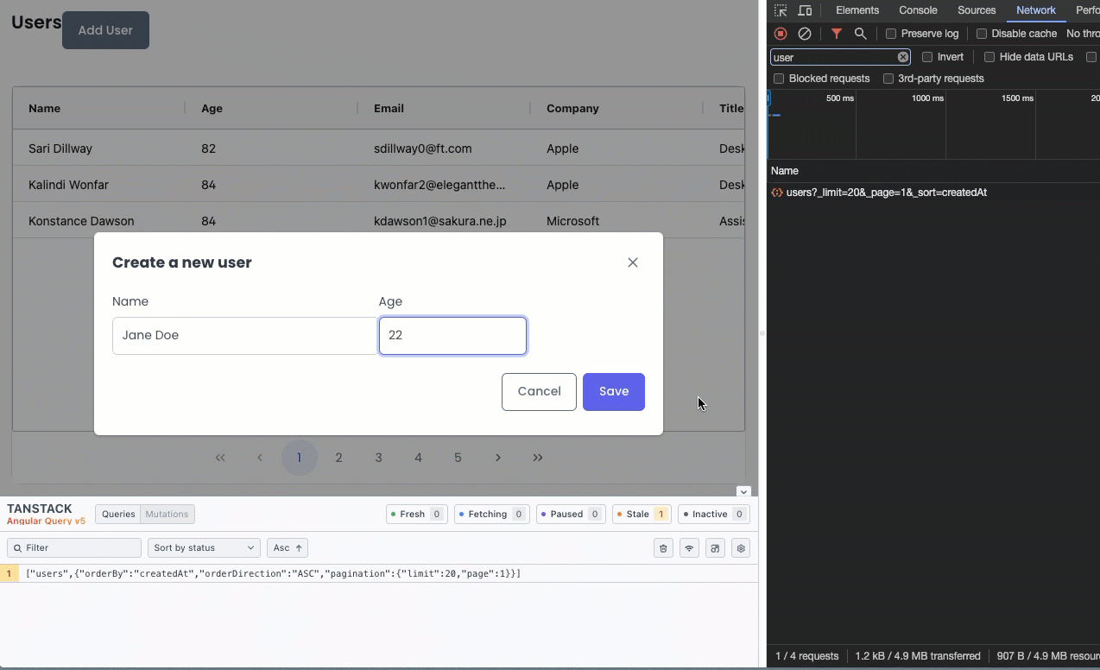Check the Disable cache option

click(x=982, y=34)
